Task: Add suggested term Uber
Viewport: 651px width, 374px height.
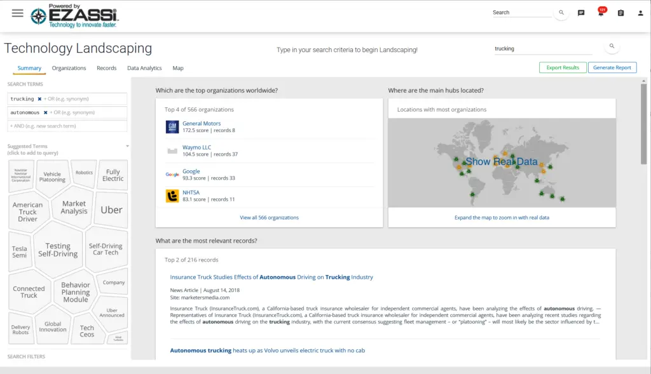Action: (111, 210)
